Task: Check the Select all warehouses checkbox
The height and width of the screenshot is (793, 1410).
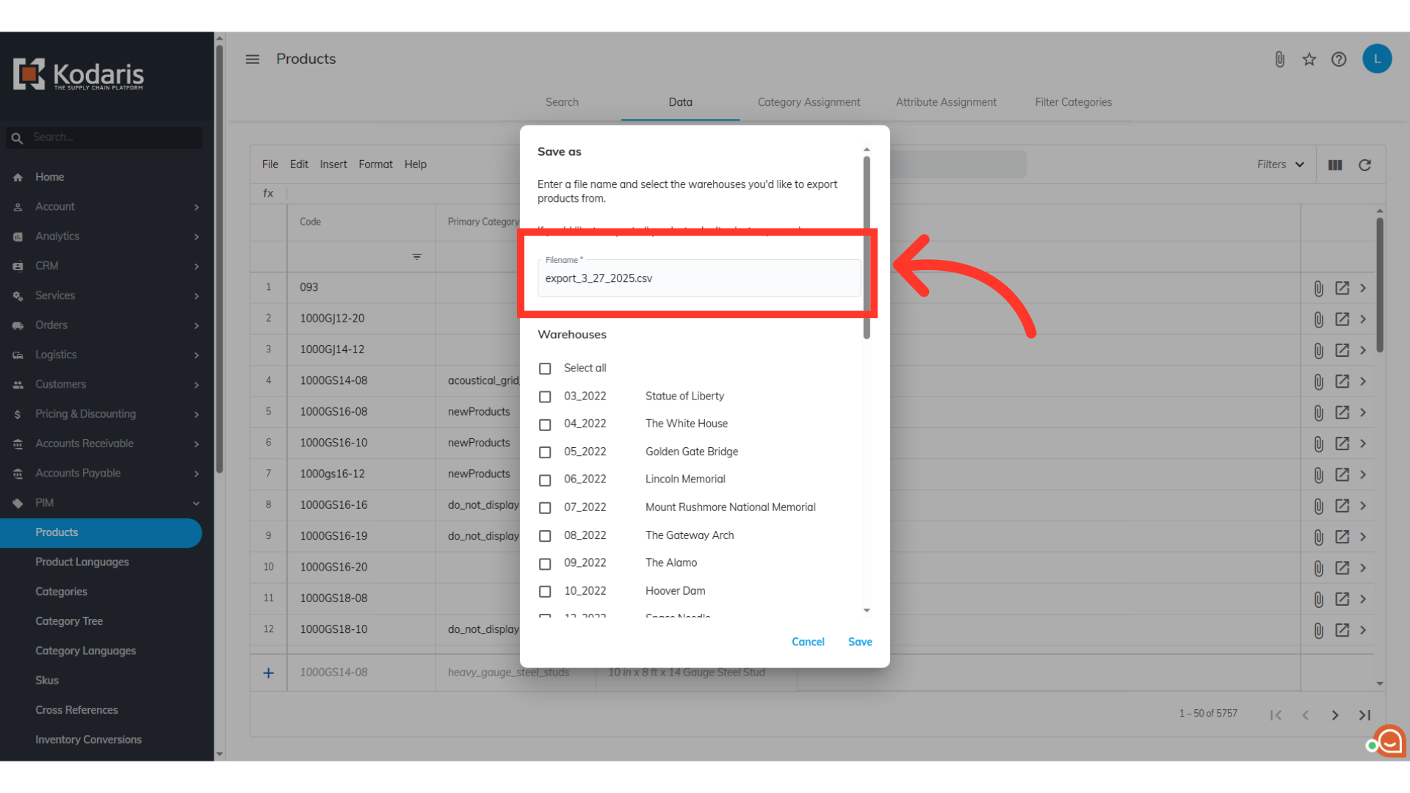Action: pyautogui.click(x=545, y=369)
